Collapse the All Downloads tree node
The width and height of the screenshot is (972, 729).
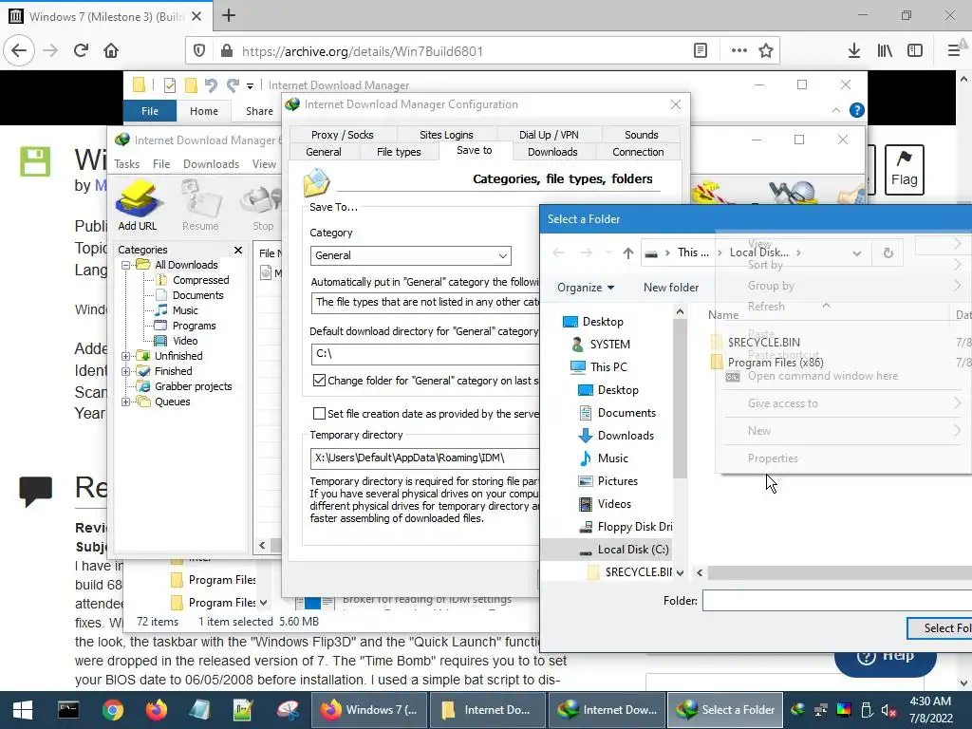[x=126, y=266]
